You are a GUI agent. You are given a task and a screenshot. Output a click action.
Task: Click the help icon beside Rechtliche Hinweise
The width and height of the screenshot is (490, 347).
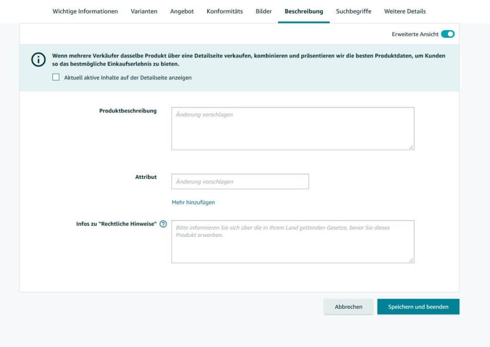(x=163, y=224)
